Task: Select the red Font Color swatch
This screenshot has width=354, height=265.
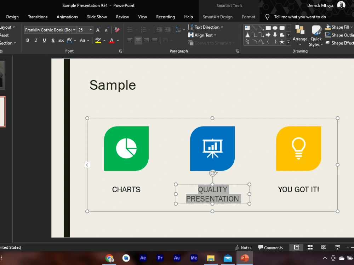Action: click(112, 40)
